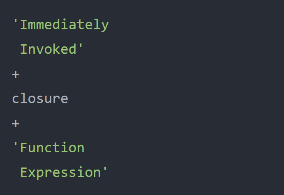Click the capital E of Expression

[24, 172]
